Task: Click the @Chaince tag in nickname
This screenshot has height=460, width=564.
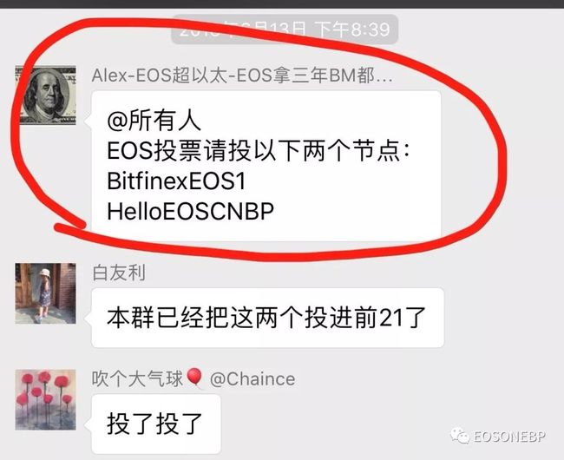Action: pos(252,379)
